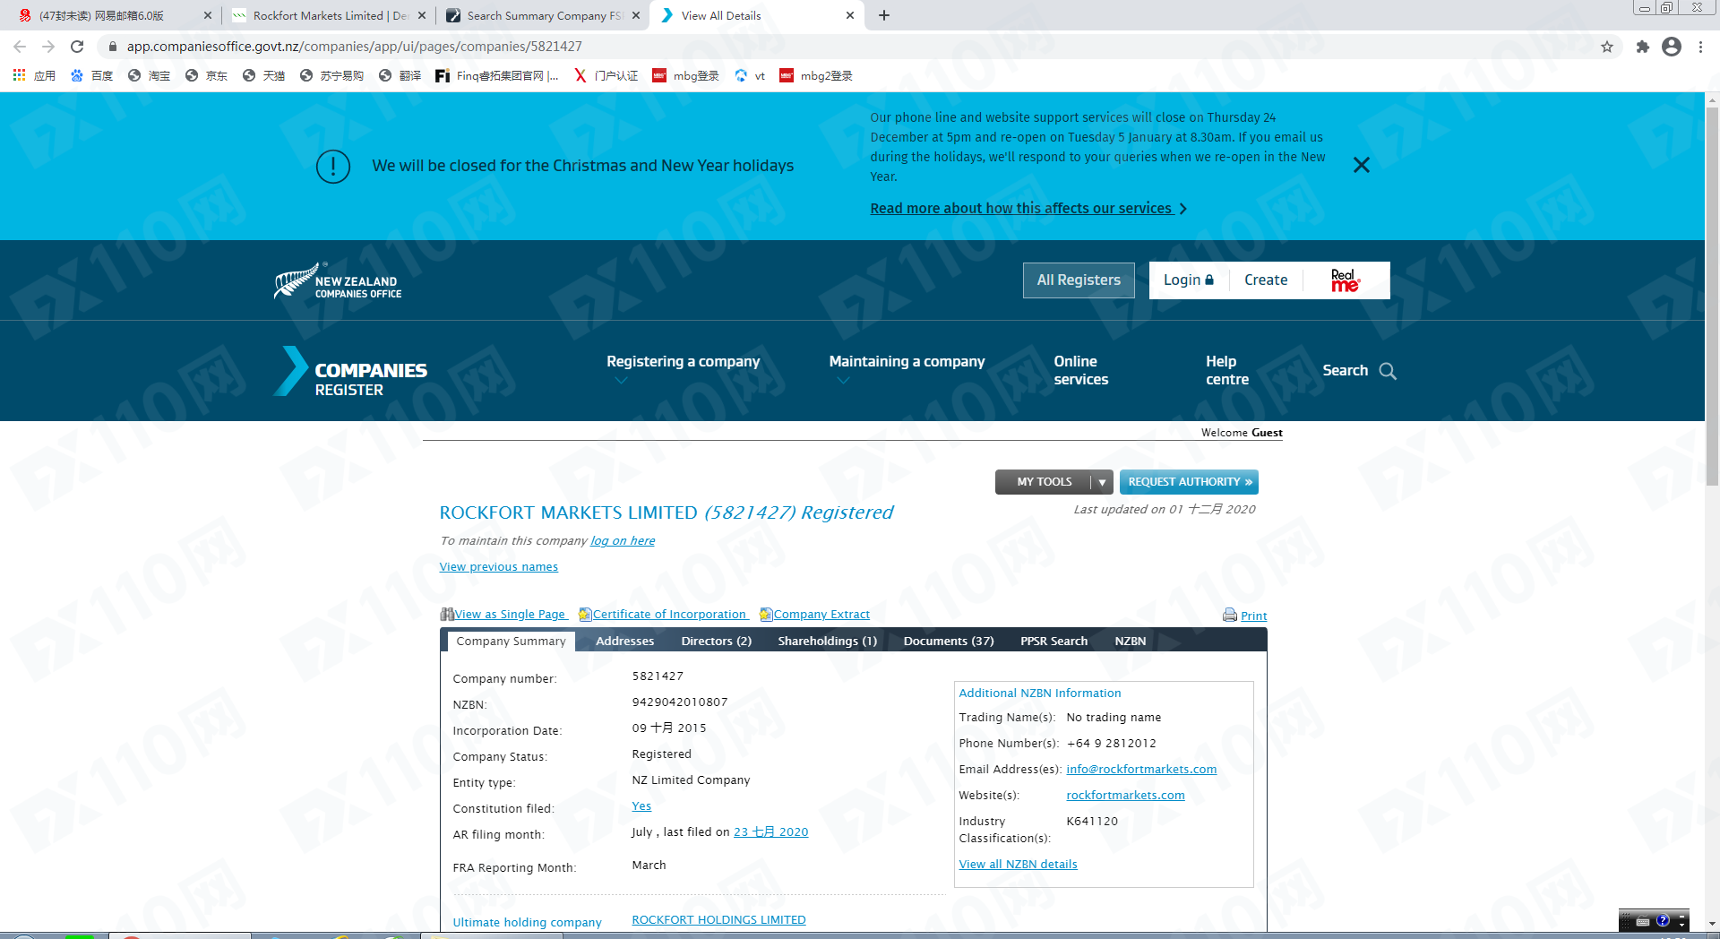
Task: Open the Rockfort Holdings Limited link
Action: [x=718, y=920]
